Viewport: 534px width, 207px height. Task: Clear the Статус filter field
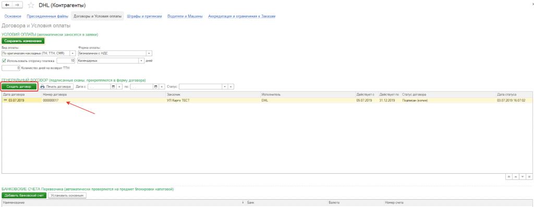click(x=231, y=87)
